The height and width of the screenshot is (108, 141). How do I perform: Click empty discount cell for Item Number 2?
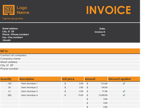124,87
